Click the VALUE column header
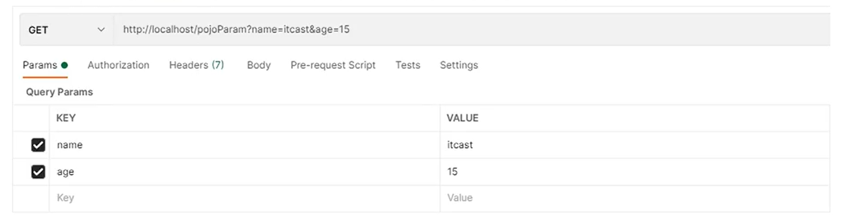 [x=462, y=118]
